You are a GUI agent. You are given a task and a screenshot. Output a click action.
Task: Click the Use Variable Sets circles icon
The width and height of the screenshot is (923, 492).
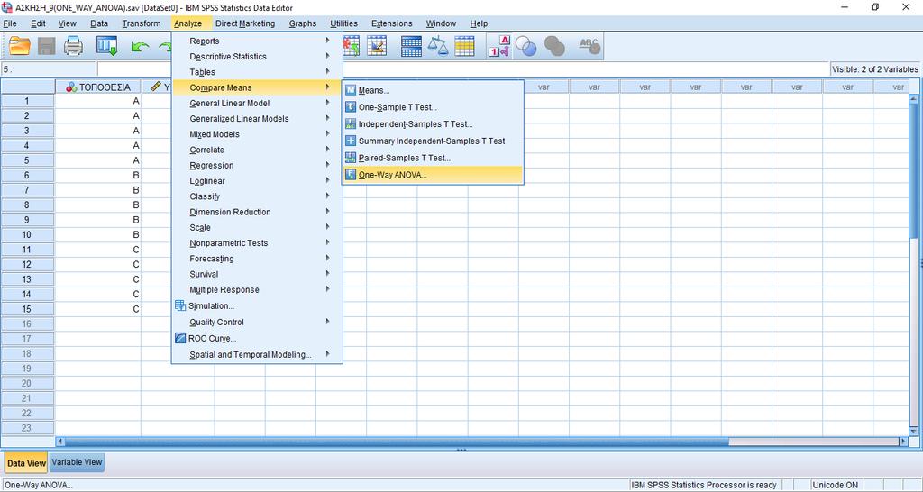coord(525,46)
